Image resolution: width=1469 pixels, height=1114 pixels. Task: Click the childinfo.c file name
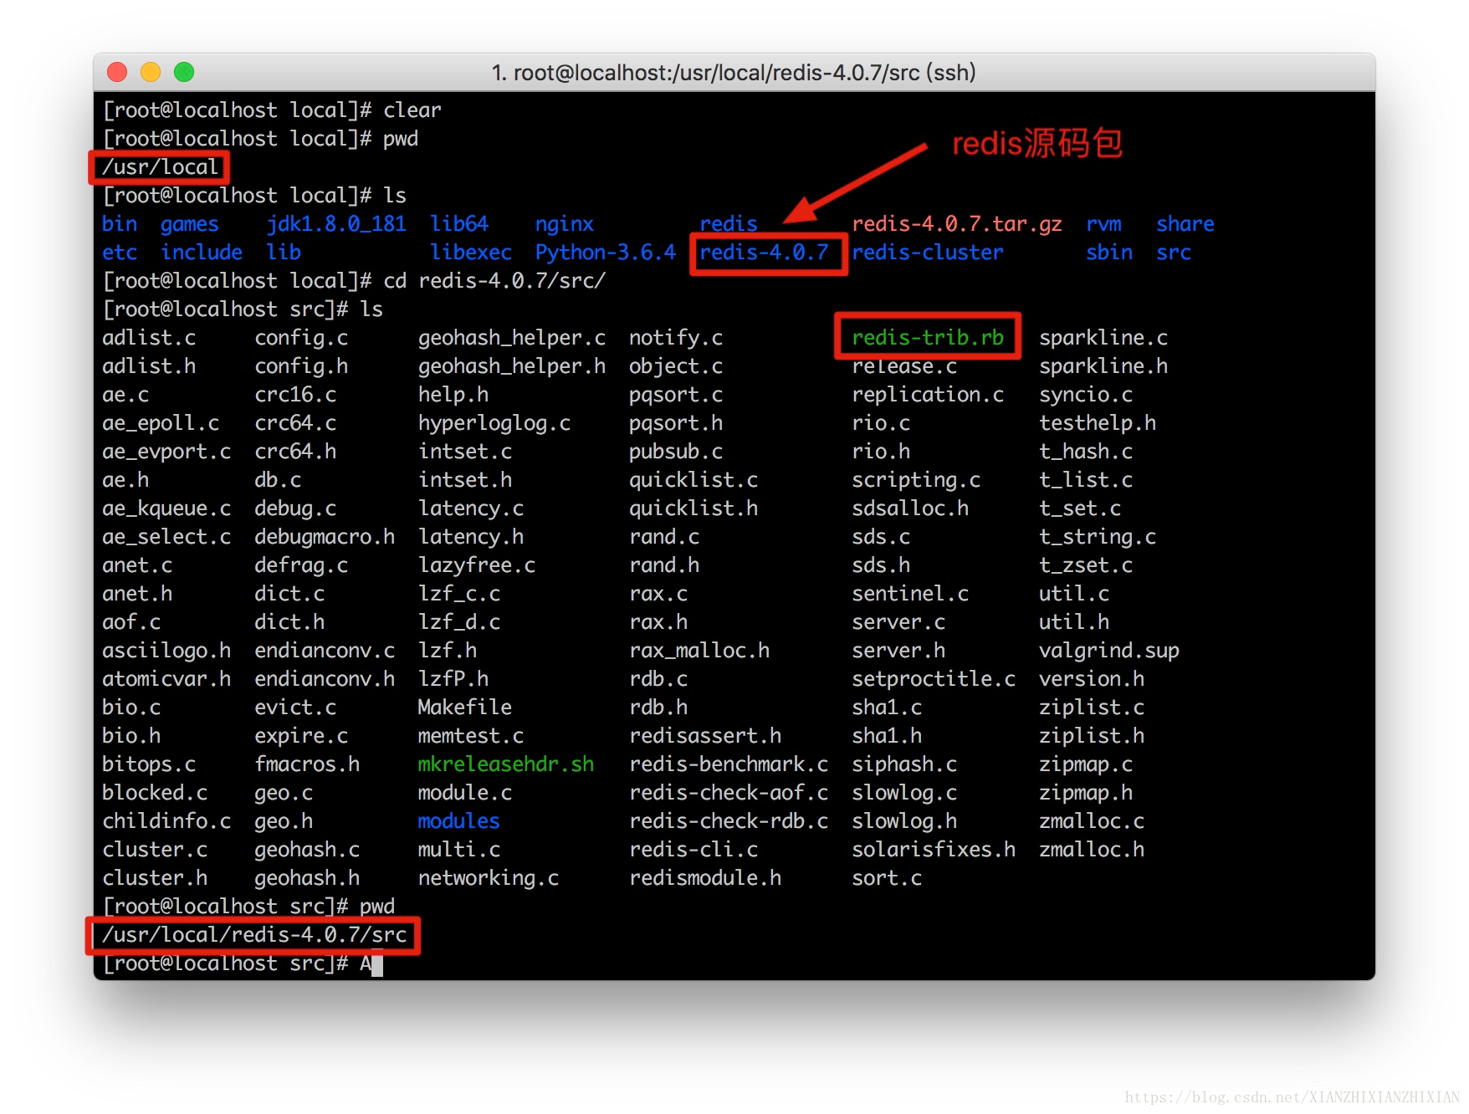(166, 821)
